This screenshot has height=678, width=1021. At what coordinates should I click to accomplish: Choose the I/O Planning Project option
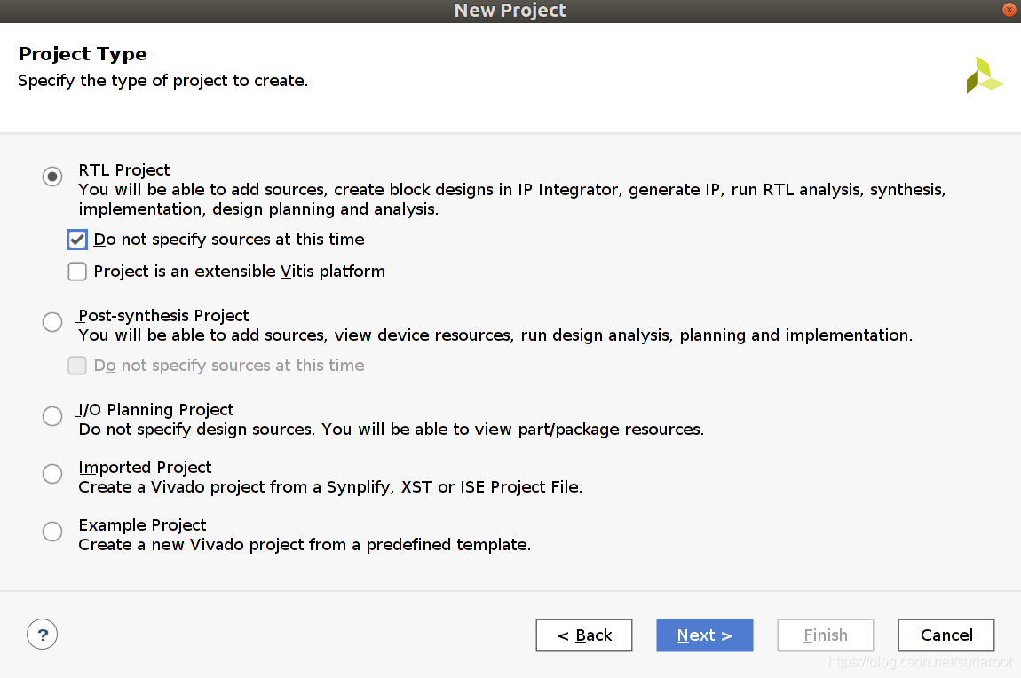click(x=52, y=416)
